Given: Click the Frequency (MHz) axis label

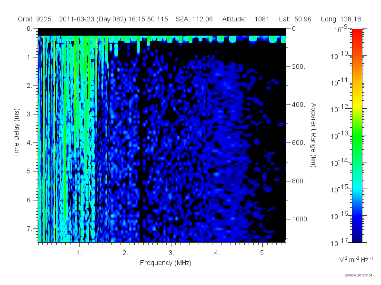Looking at the screenshot, I should click(166, 263).
